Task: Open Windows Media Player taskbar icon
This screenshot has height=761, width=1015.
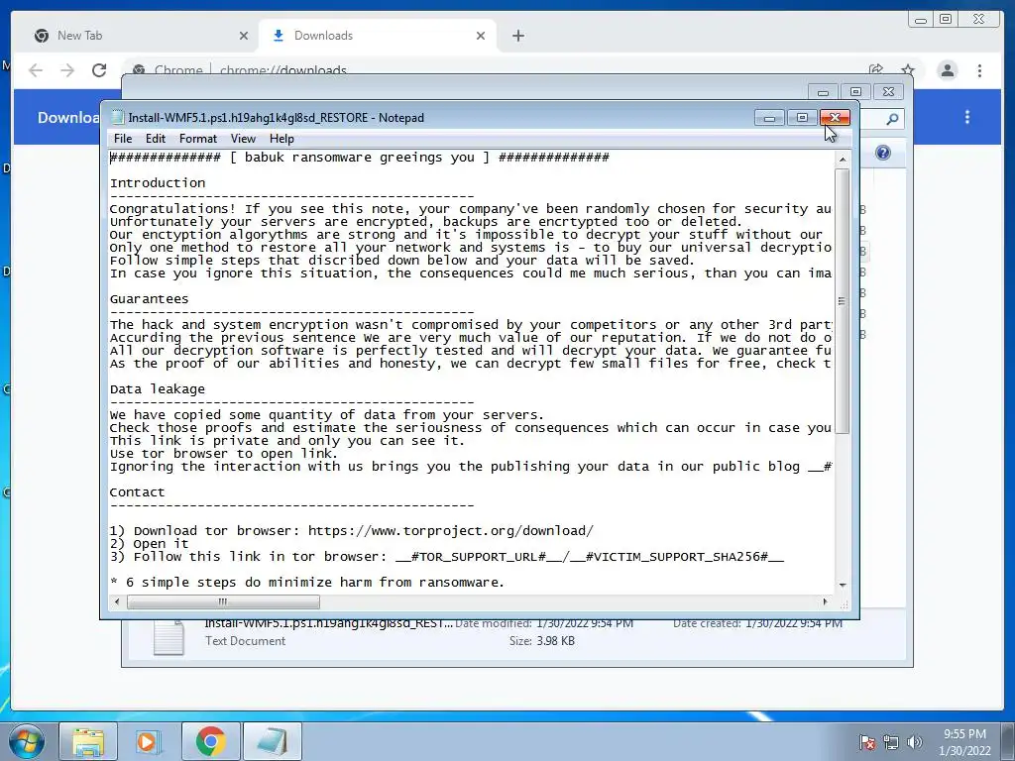Action: pyautogui.click(x=149, y=741)
